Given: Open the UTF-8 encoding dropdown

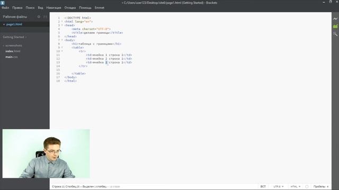Looking at the screenshot, I should [x=278, y=186].
